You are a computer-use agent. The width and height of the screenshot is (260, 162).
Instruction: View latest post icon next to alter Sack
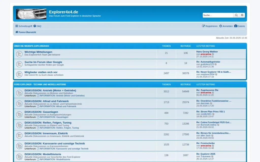click(213, 136)
